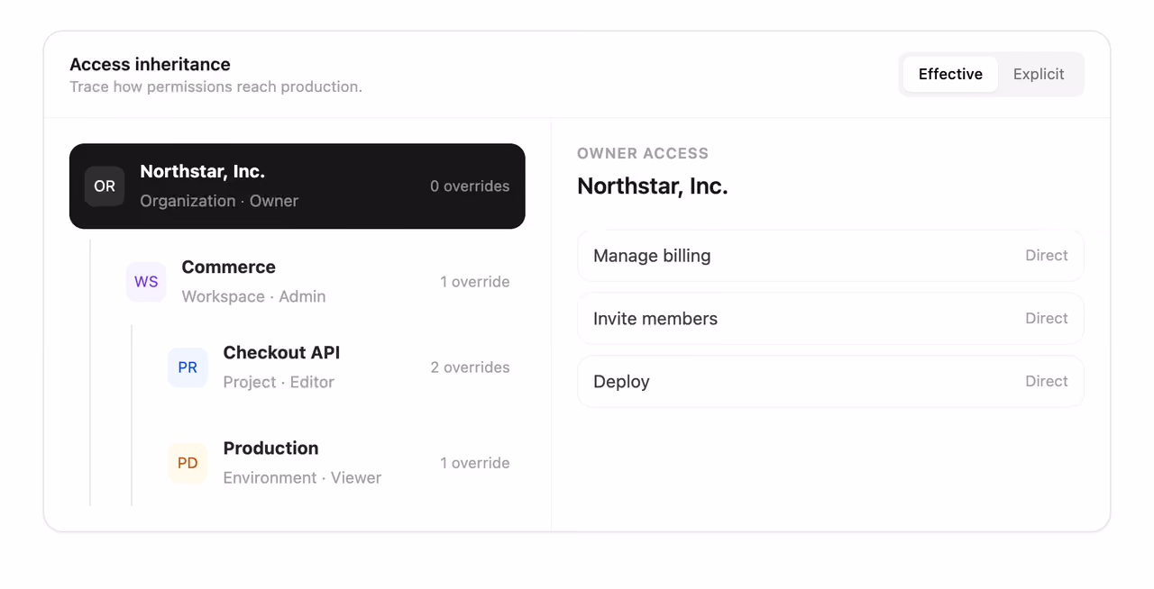Image resolution: width=1154 pixels, height=589 pixels.
Task: Click the WS workspace badge icon
Action: click(146, 282)
